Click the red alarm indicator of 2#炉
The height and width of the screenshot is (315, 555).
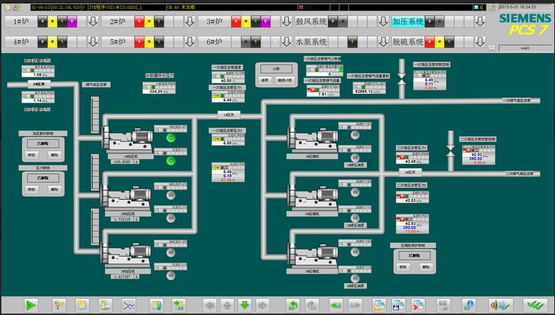point(140,21)
